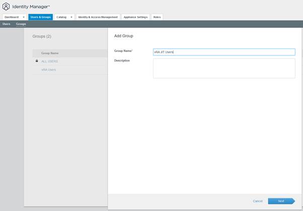The height and width of the screenshot is (211, 303).
Task: Open the Dashboard dropdown arrow
Action: pos(23,17)
